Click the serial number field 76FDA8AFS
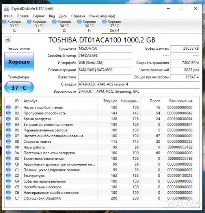205x213 pixels. 105,56
